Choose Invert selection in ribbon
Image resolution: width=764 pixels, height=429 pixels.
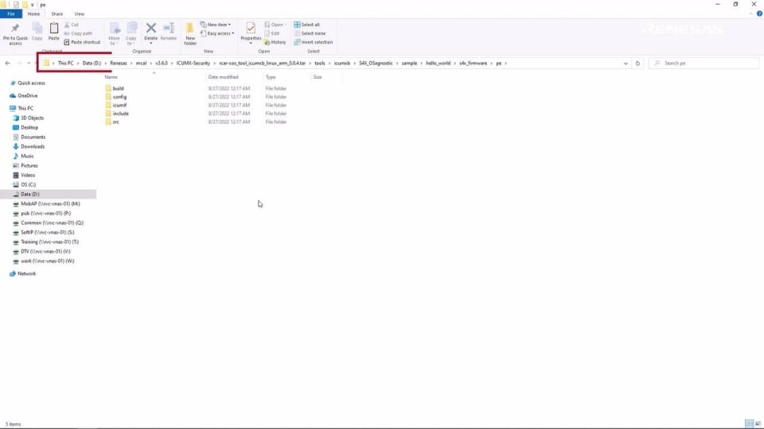314,42
